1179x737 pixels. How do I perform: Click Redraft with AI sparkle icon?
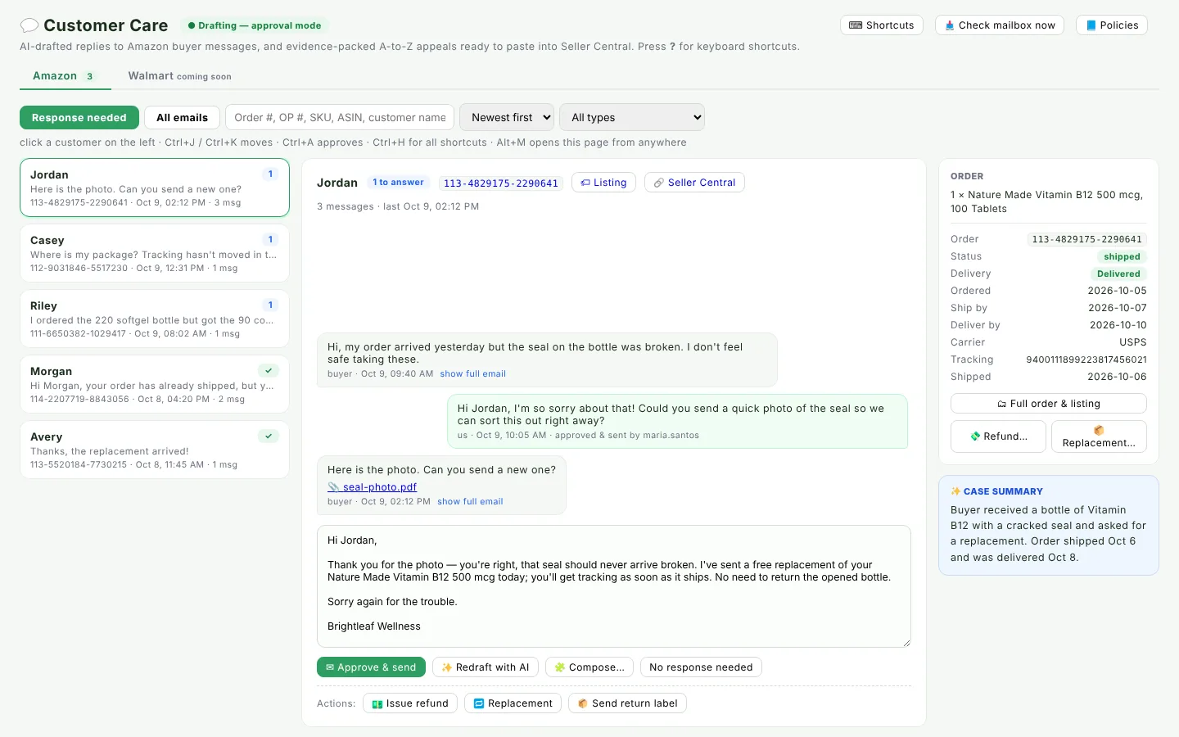tap(447, 667)
